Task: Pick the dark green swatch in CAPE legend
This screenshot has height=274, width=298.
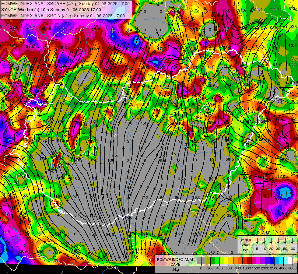Action: tap(213, 261)
